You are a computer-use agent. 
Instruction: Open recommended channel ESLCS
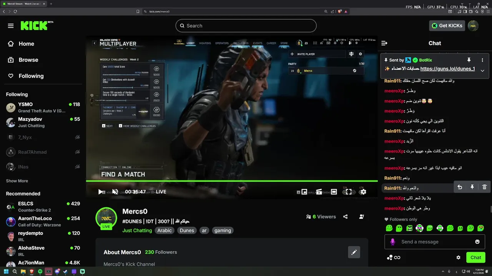[43, 207]
